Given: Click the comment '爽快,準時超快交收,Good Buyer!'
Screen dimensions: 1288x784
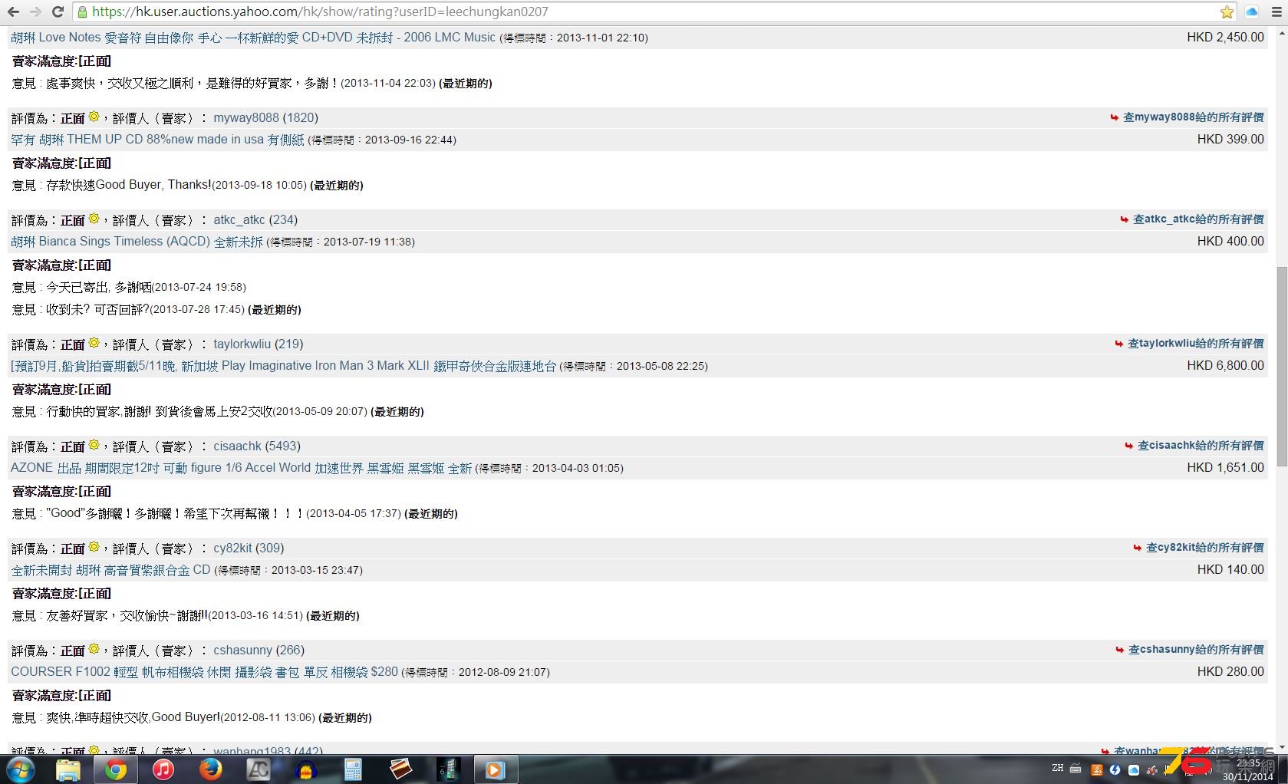Looking at the screenshot, I should pos(133,717).
